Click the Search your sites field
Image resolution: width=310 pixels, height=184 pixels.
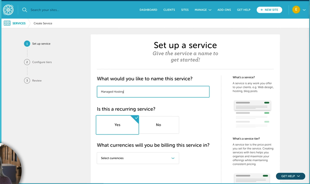[45, 10]
